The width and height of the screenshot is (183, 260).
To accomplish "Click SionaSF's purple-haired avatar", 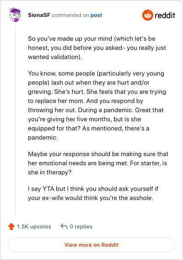I will click(x=15, y=15).
